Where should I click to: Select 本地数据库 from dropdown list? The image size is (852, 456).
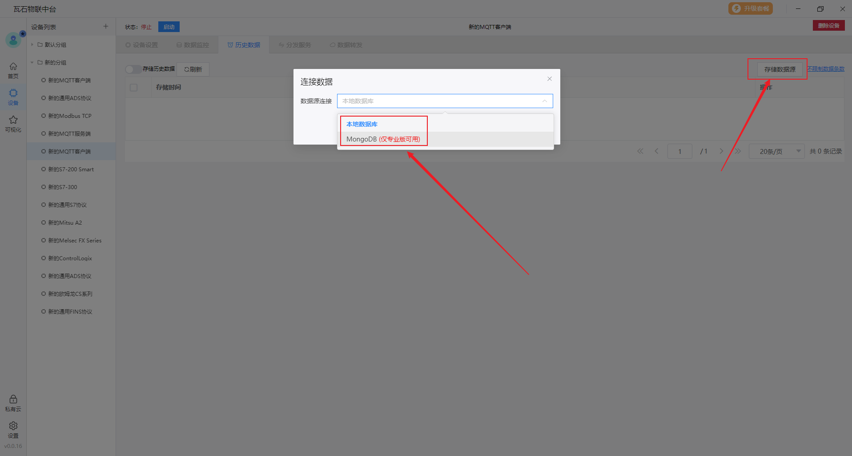click(362, 124)
